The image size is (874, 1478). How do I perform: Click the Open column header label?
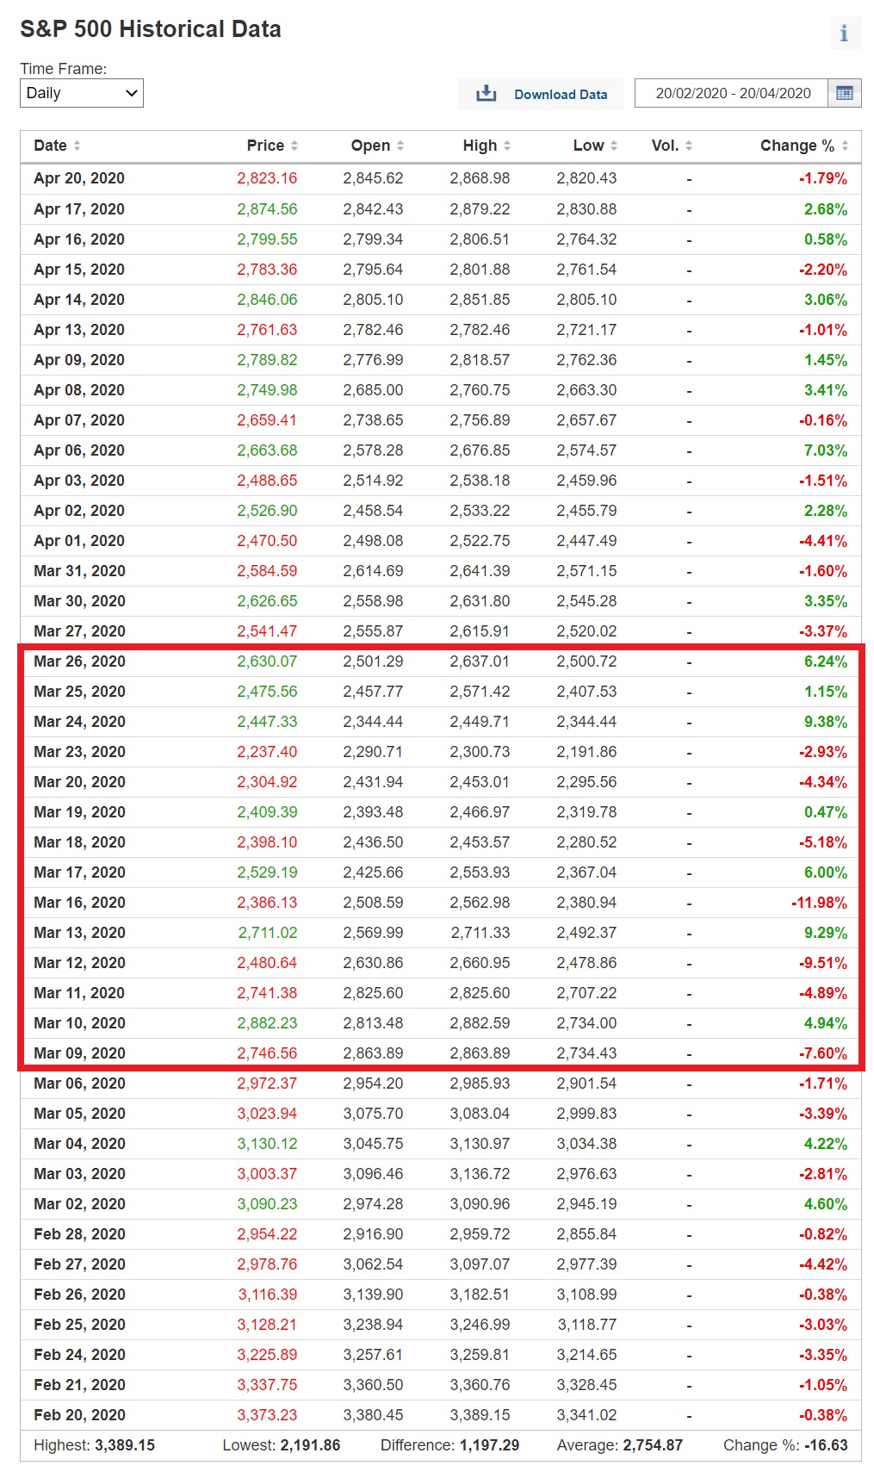[x=370, y=146]
